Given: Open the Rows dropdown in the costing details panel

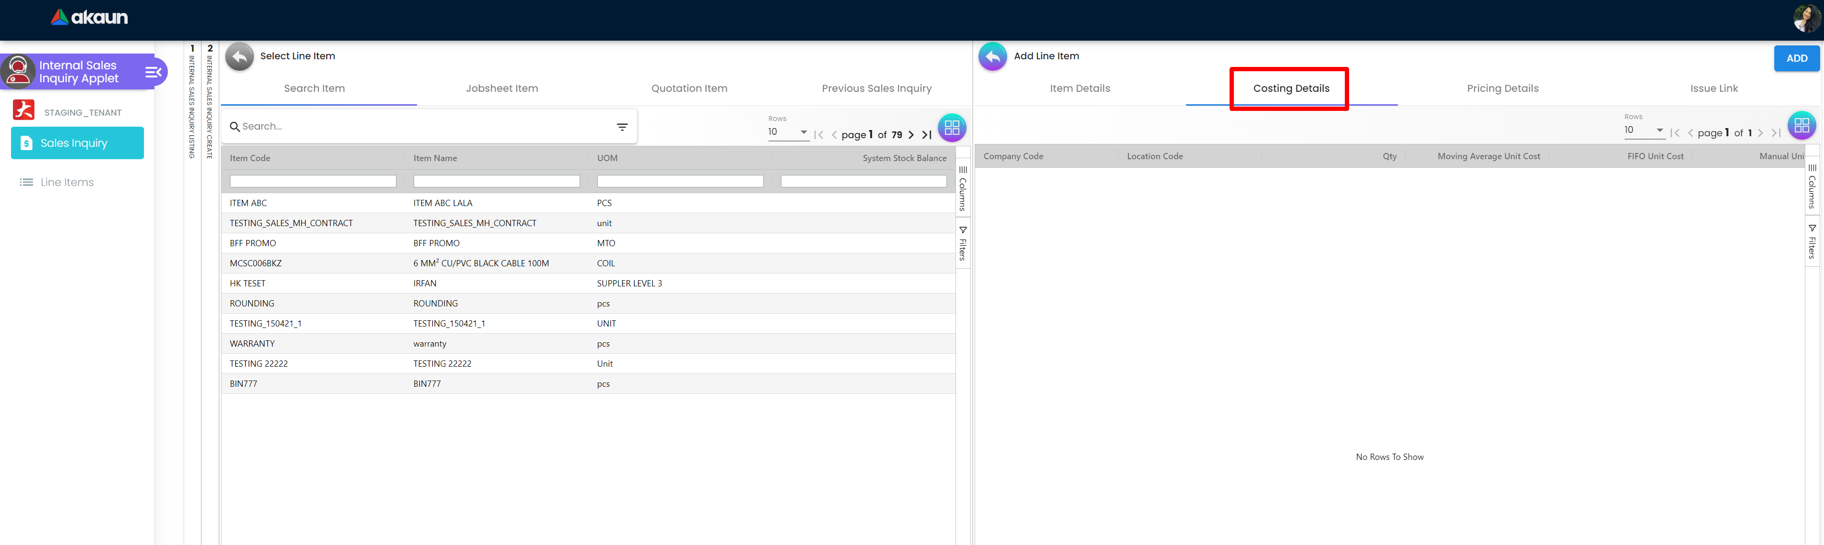Looking at the screenshot, I should coord(1643,130).
